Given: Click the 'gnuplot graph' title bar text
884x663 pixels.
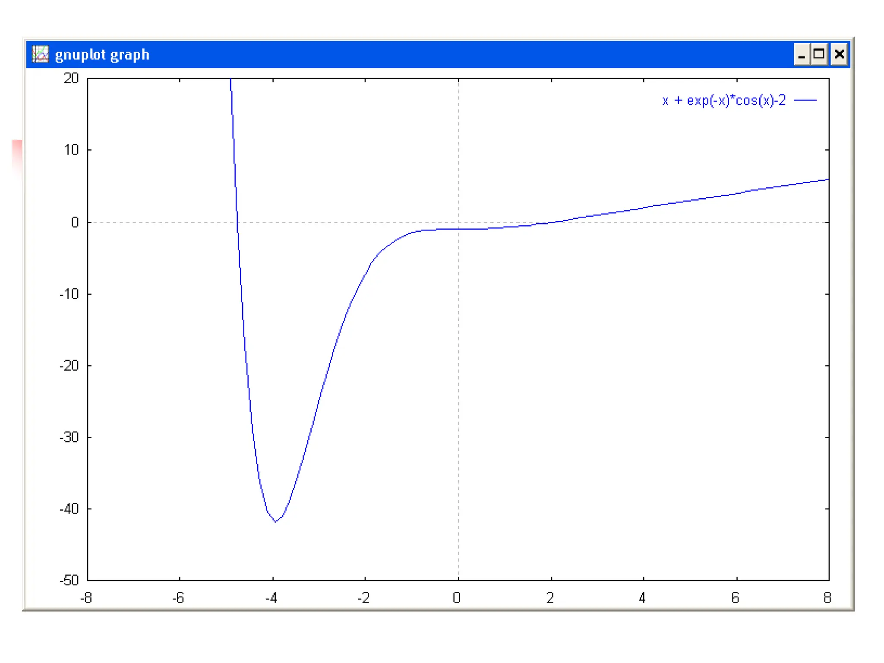Looking at the screenshot, I should [102, 55].
